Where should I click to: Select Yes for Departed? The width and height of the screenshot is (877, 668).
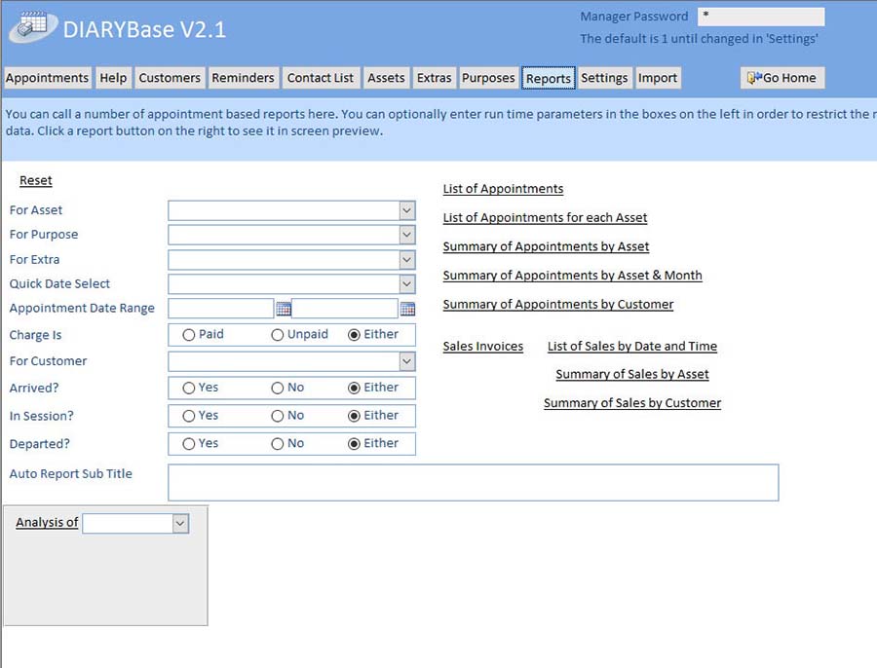[x=188, y=444]
